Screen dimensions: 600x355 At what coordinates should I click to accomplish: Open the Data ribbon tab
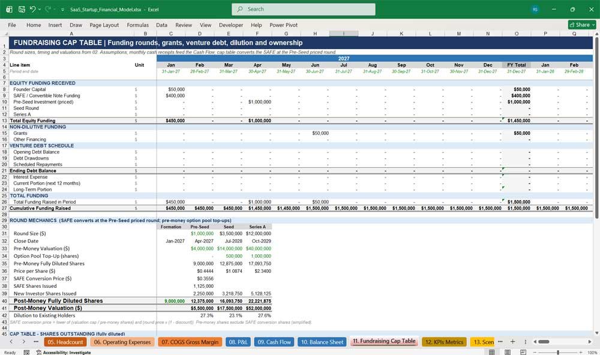click(161, 25)
